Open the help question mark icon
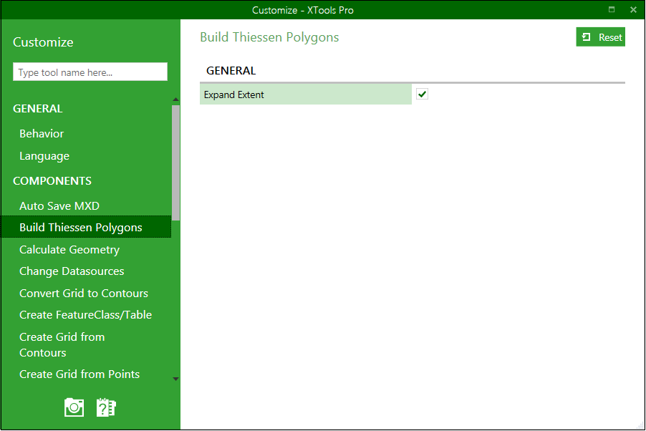The image size is (646, 431). tap(106, 407)
